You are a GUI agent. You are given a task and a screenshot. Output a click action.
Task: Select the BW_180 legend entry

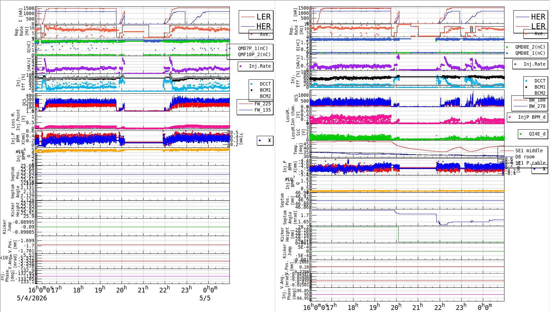point(537,100)
